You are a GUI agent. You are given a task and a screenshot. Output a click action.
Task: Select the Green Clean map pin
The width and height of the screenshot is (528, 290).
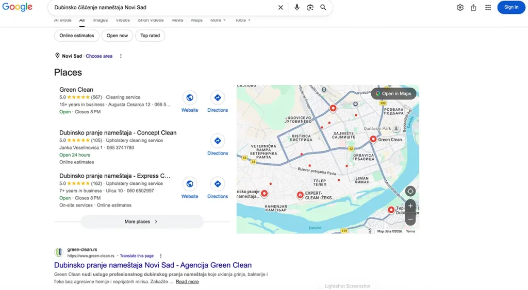coord(373,139)
